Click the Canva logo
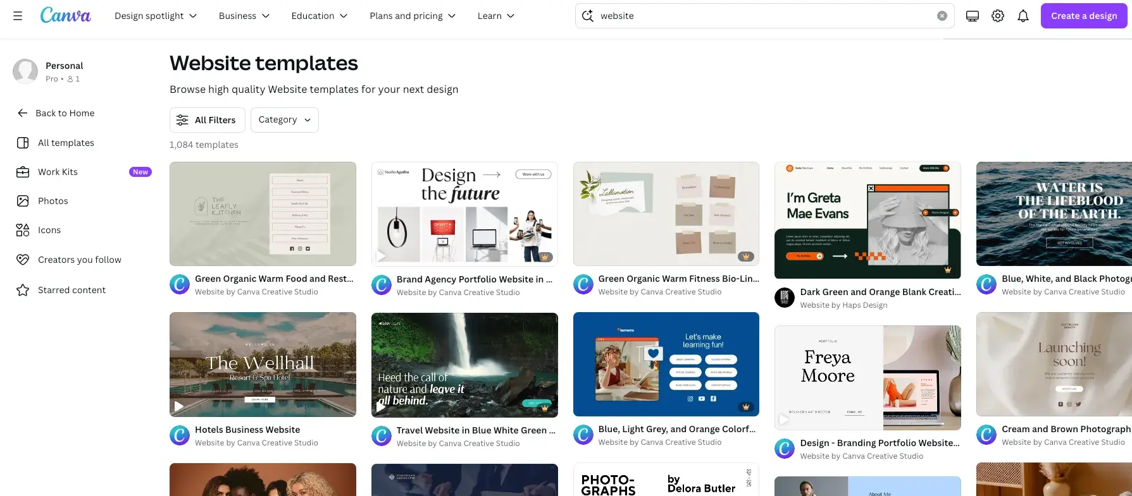Screen dimensions: 1132x496 pyautogui.click(x=65, y=15)
